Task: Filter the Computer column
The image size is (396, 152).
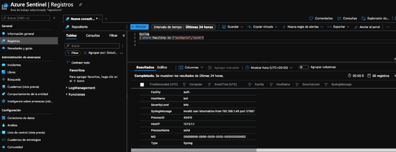Action: (209, 85)
